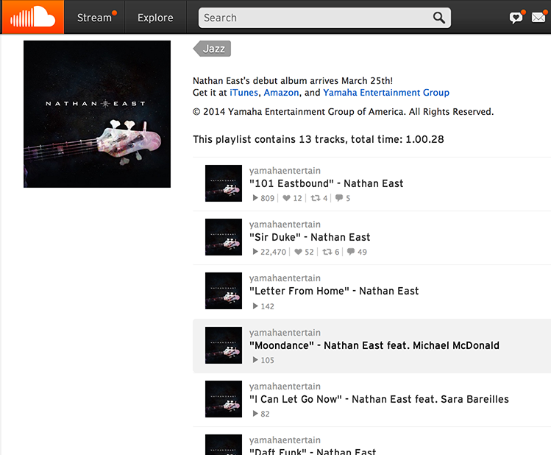551x455 pixels.
Task: Click yamahaentertain above "101 Eastbound"
Action: tap(285, 171)
